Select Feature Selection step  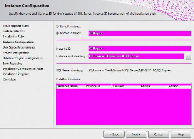(x=14, y=31)
